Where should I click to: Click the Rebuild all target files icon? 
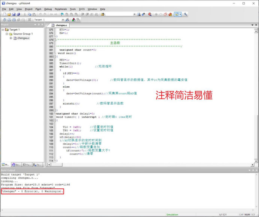(14, 20)
